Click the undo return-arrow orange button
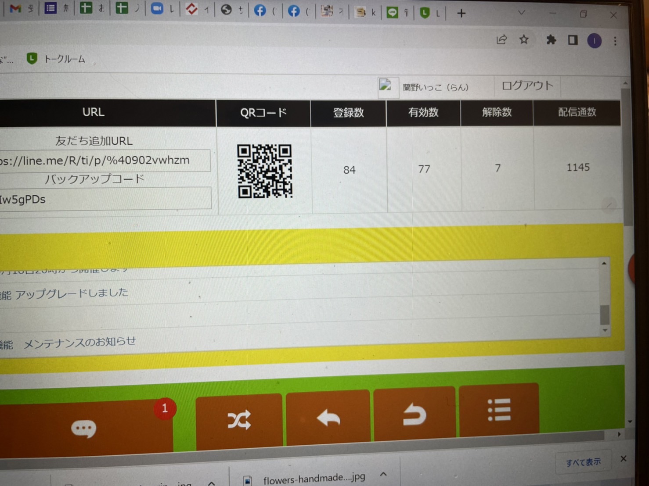The image size is (649, 486). pyautogui.click(x=415, y=414)
